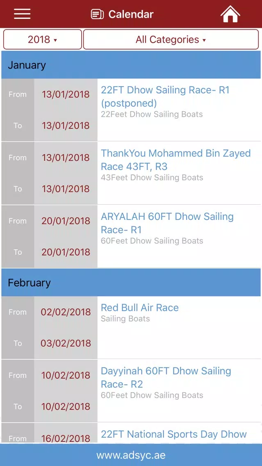The height and width of the screenshot is (466, 262).
Task: Open ThankYou Mohammed Bin Zayed Race event
Action: click(176, 160)
